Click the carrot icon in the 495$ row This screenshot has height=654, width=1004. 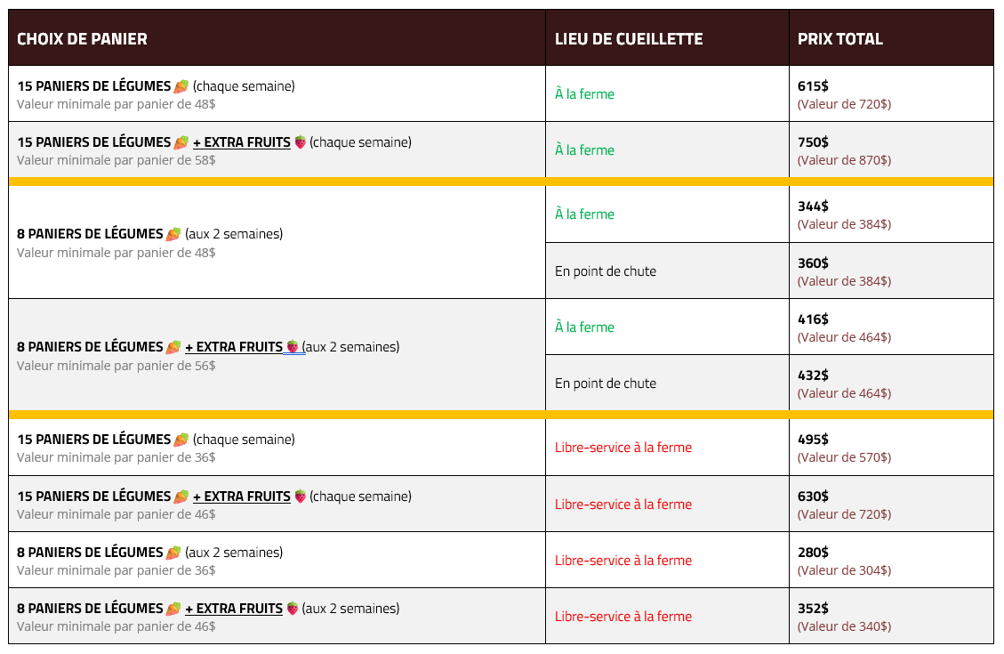pyautogui.click(x=181, y=440)
